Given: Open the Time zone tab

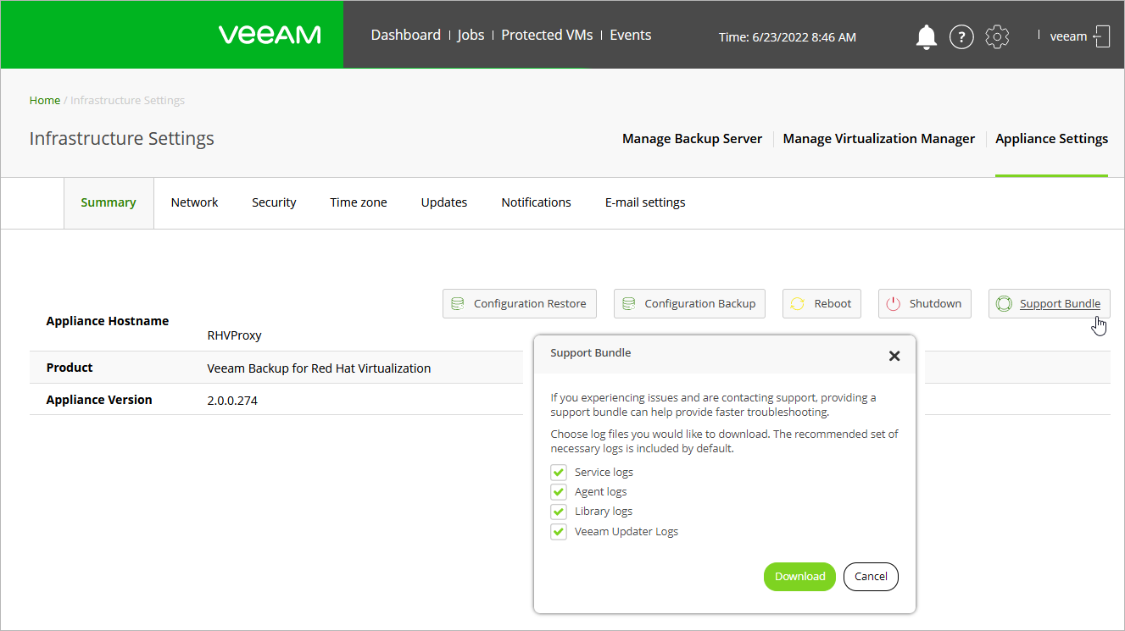Looking at the screenshot, I should (x=359, y=202).
